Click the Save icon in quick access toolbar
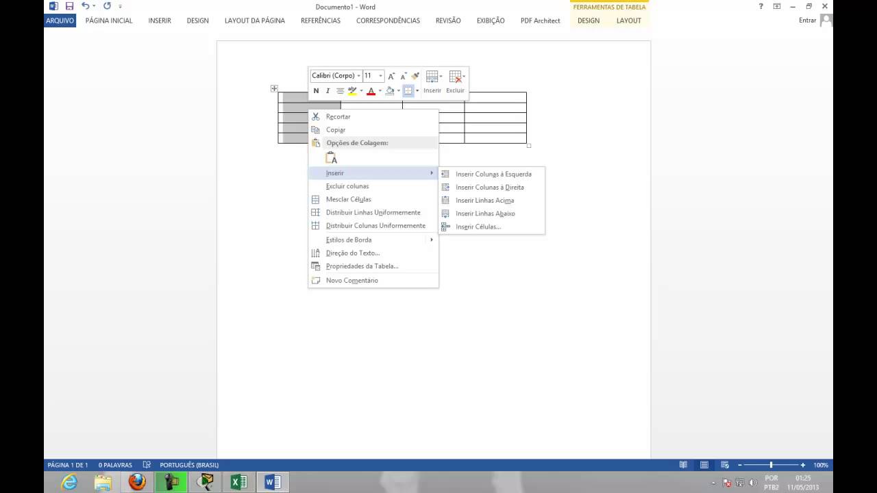 click(x=69, y=6)
